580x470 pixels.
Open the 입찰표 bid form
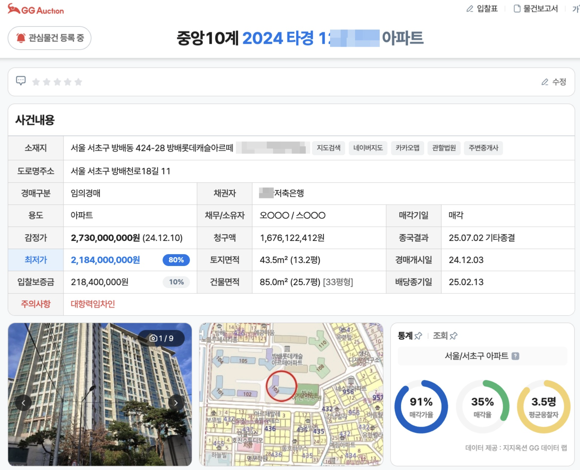click(x=482, y=9)
